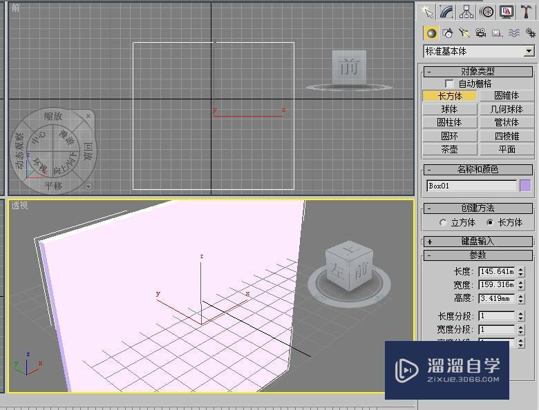Click the Box01 name field

471,186
